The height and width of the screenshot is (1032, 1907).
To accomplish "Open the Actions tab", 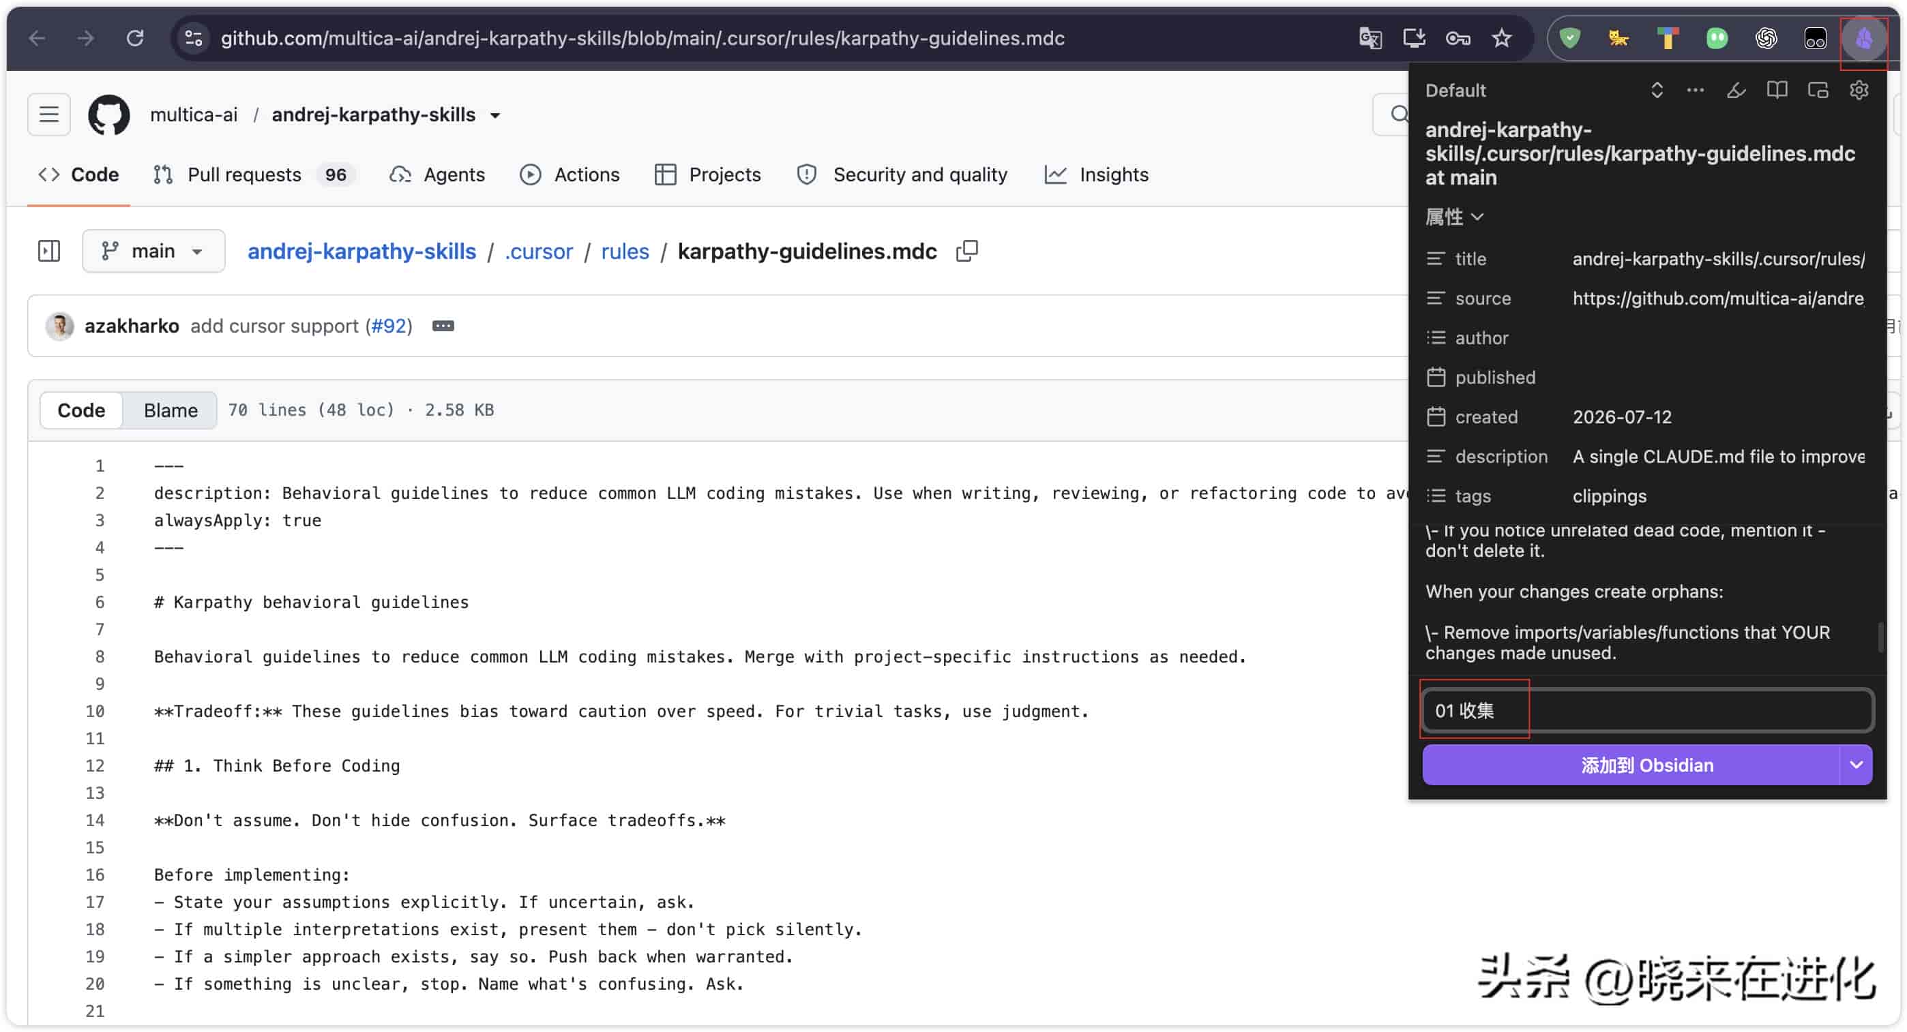I will [x=570, y=174].
